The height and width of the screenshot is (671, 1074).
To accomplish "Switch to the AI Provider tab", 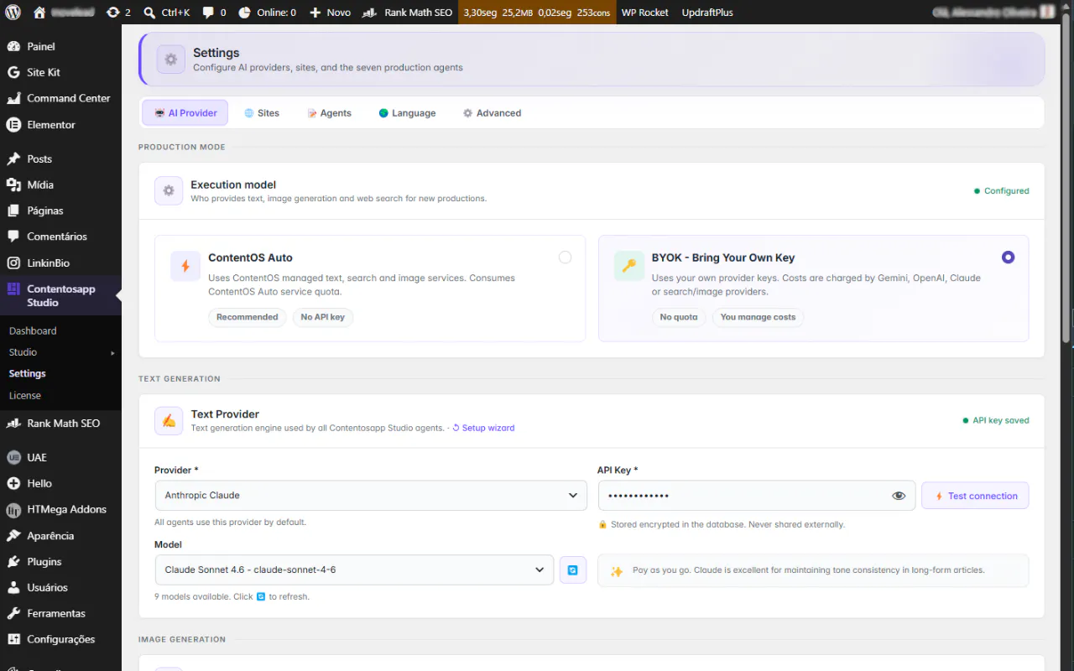I will (x=185, y=113).
